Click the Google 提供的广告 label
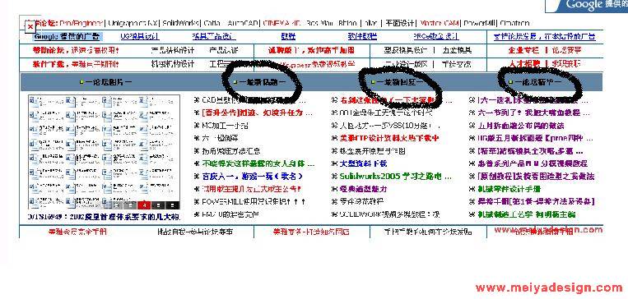The image size is (628, 299). (67, 36)
